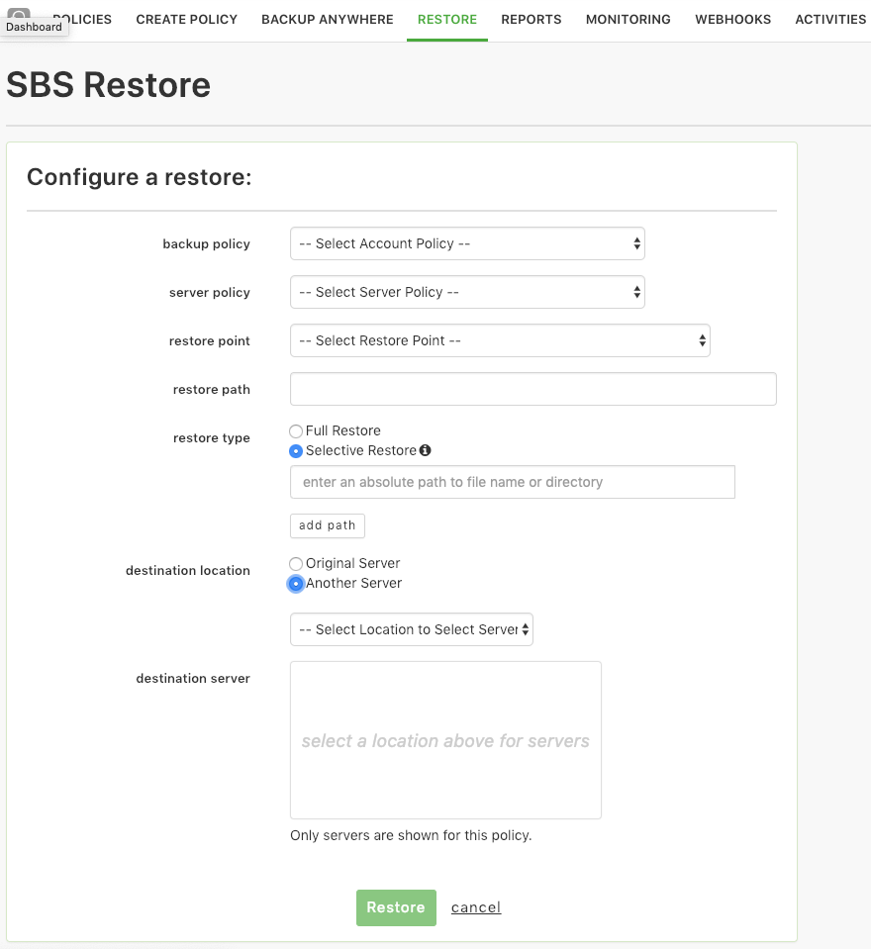Click the green Restore button

click(396, 907)
